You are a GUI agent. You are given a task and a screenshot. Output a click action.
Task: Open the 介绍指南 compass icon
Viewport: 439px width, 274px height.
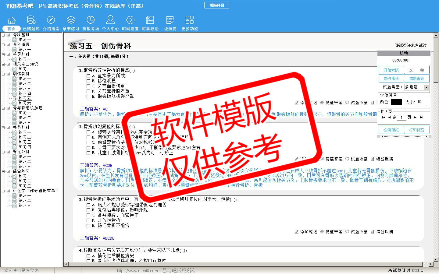(51, 20)
